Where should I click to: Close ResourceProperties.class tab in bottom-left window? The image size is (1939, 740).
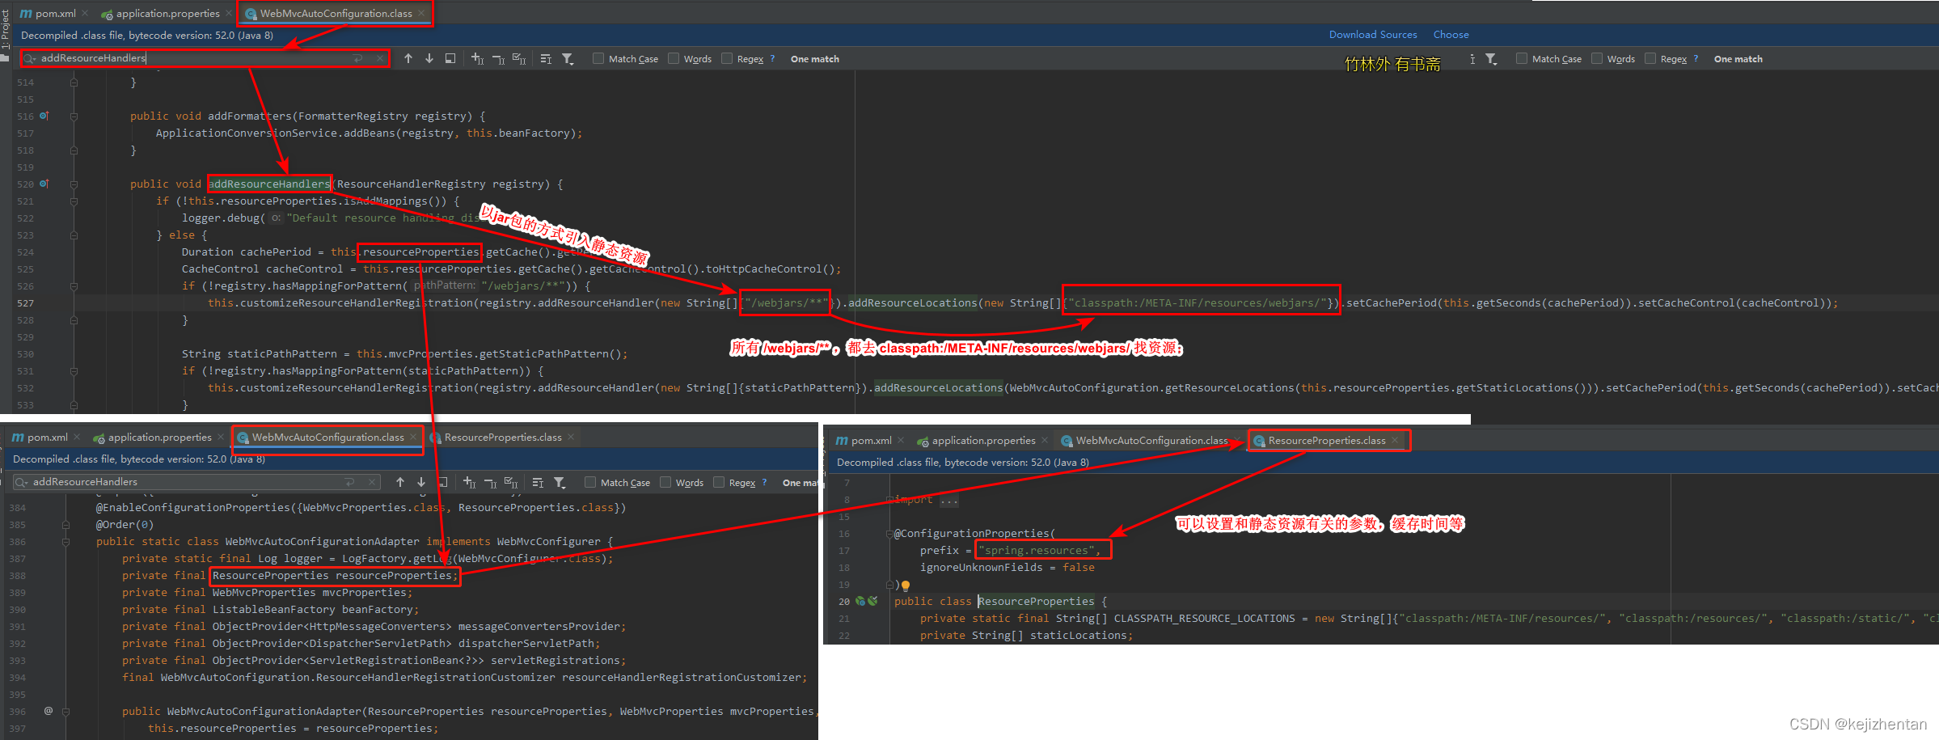coord(571,437)
